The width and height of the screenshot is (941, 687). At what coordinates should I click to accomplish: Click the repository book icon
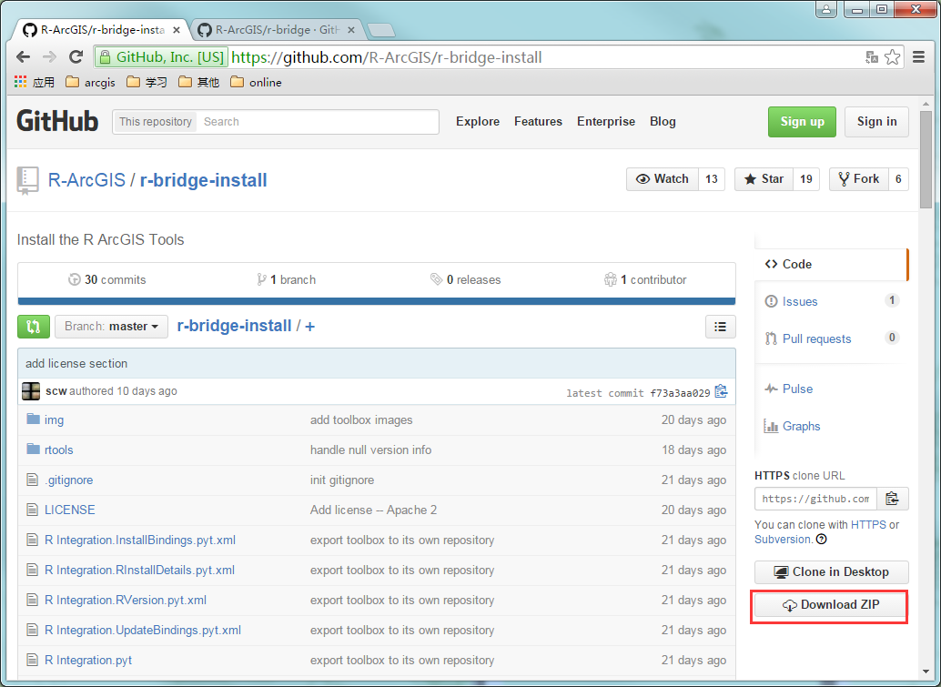pyautogui.click(x=27, y=180)
